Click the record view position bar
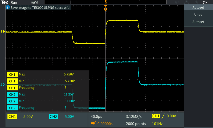This screenshot has width=213, height=128. point(105,2)
